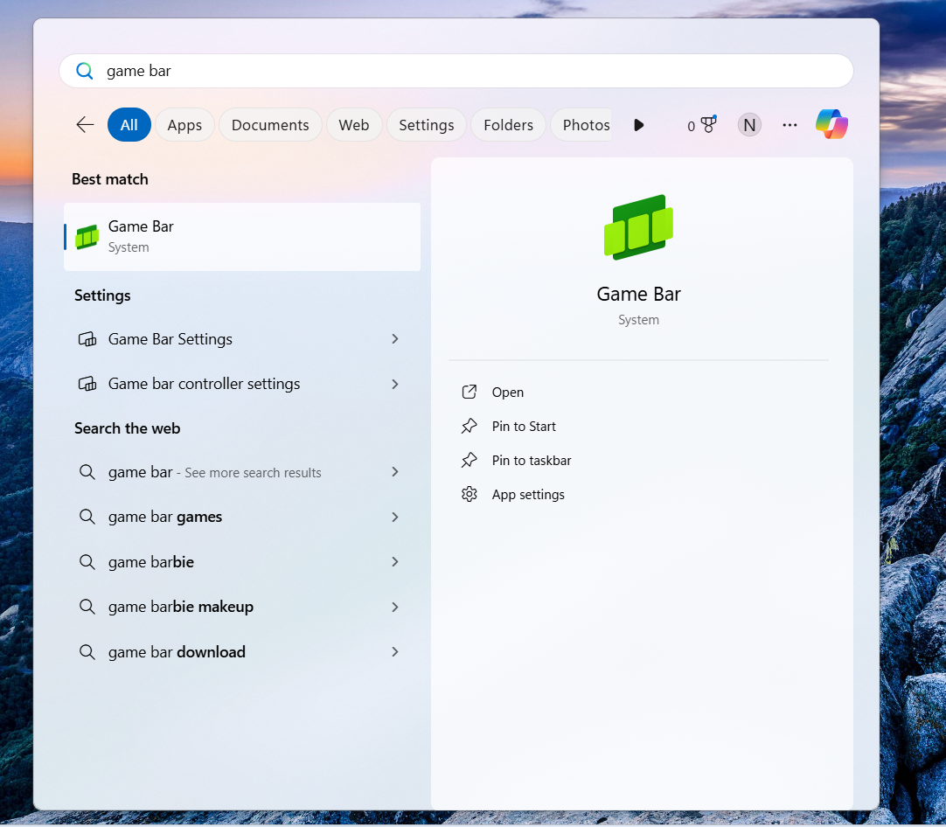Switch to the Documents filter tab

[270, 125]
